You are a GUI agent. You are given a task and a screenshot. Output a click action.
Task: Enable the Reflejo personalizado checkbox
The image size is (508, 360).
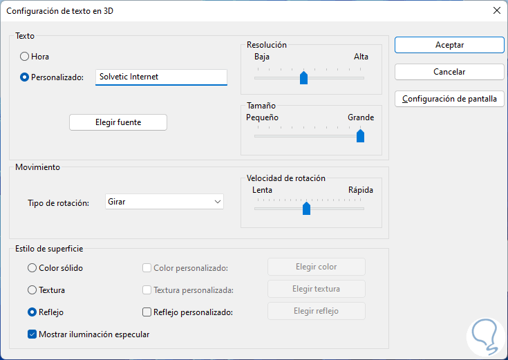(147, 312)
